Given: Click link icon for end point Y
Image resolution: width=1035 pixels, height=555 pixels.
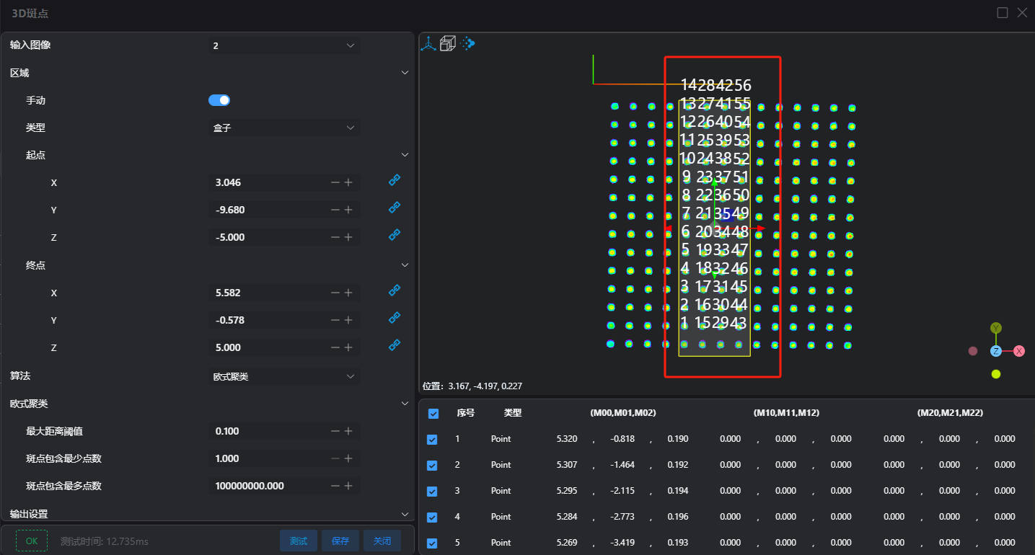Looking at the screenshot, I should pyautogui.click(x=395, y=318).
